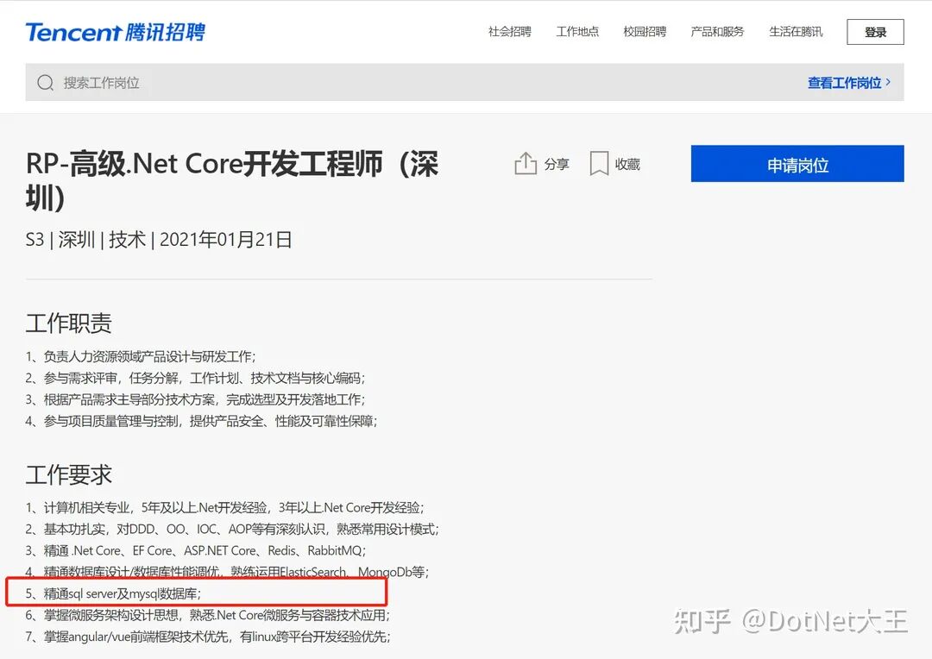
Task: Select requirement 精通 .Net Core、EF Core
Action: click(196, 551)
